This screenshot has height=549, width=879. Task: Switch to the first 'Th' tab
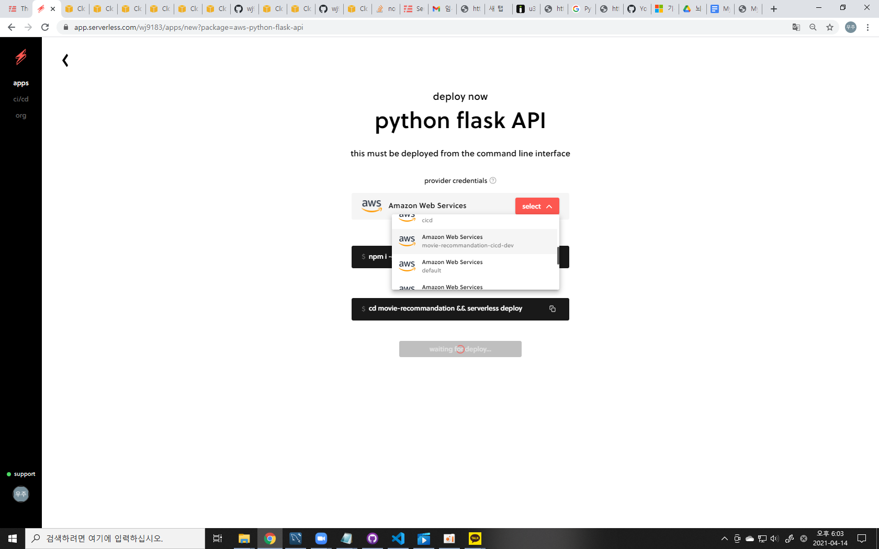click(x=18, y=9)
